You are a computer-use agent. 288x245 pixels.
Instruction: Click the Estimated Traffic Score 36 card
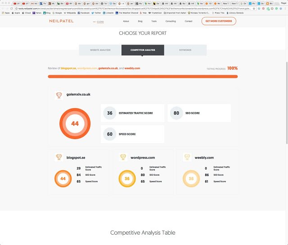click(x=133, y=113)
